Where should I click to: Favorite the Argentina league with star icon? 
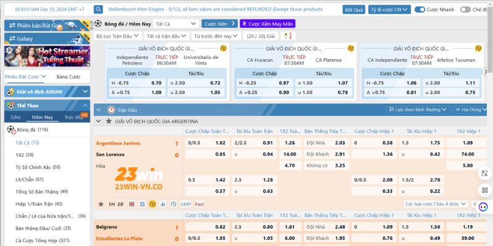pyautogui.click(x=109, y=121)
